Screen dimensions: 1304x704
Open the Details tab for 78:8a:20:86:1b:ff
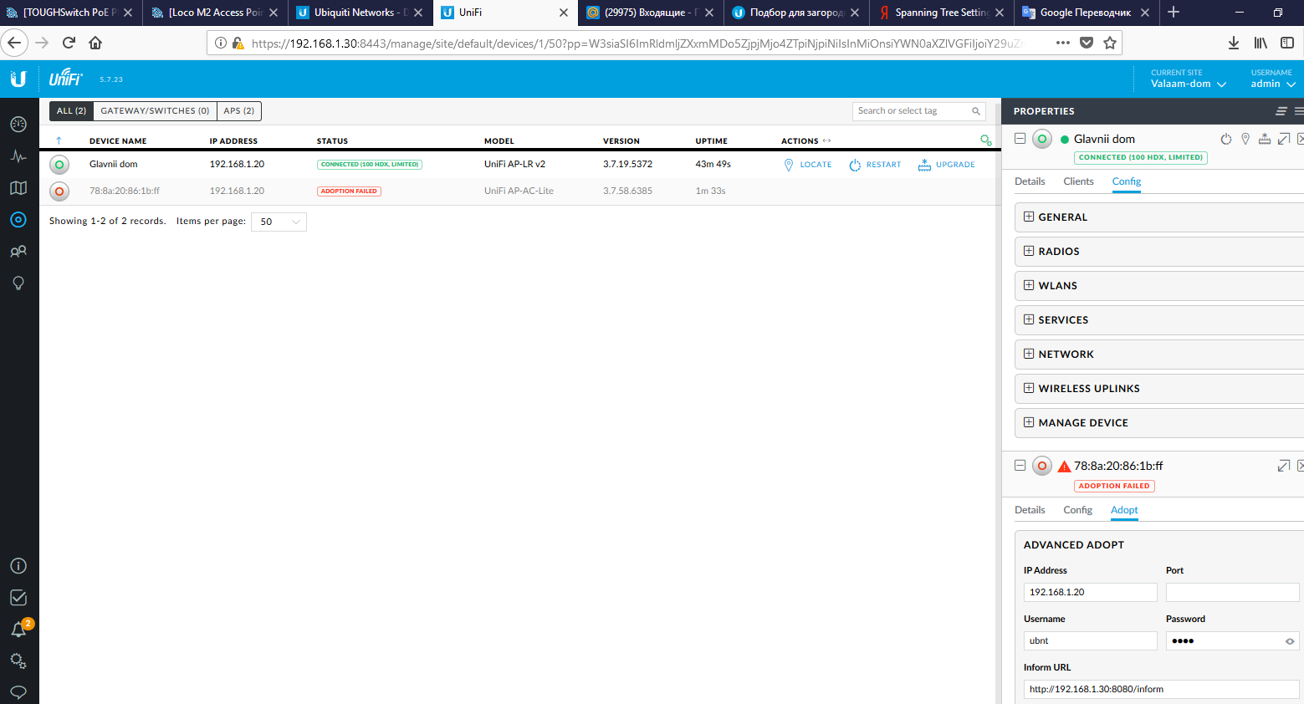1030,510
